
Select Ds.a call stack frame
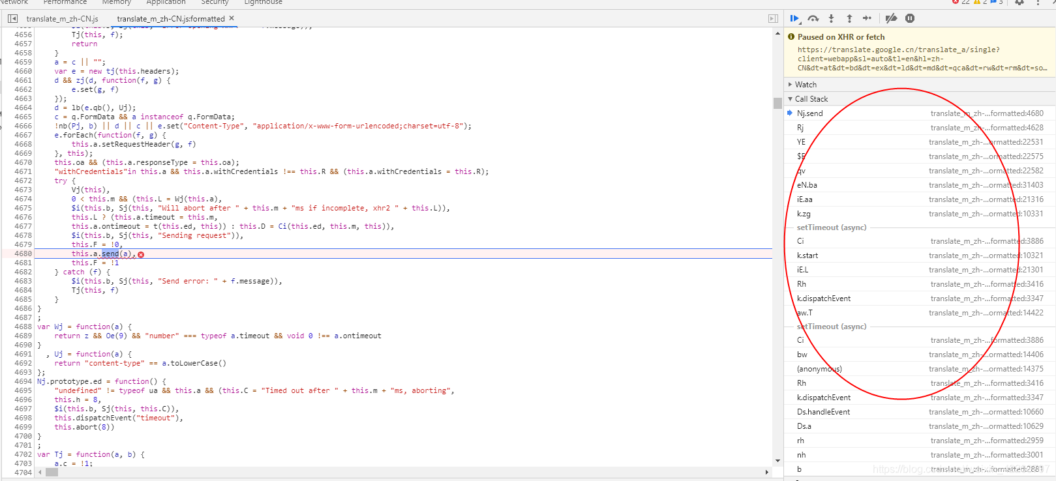tap(920, 426)
